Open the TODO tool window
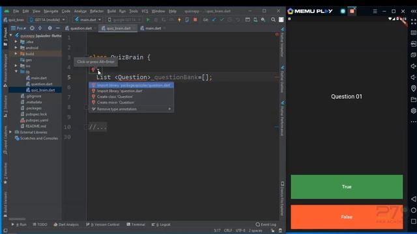 click(x=40, y=224)
